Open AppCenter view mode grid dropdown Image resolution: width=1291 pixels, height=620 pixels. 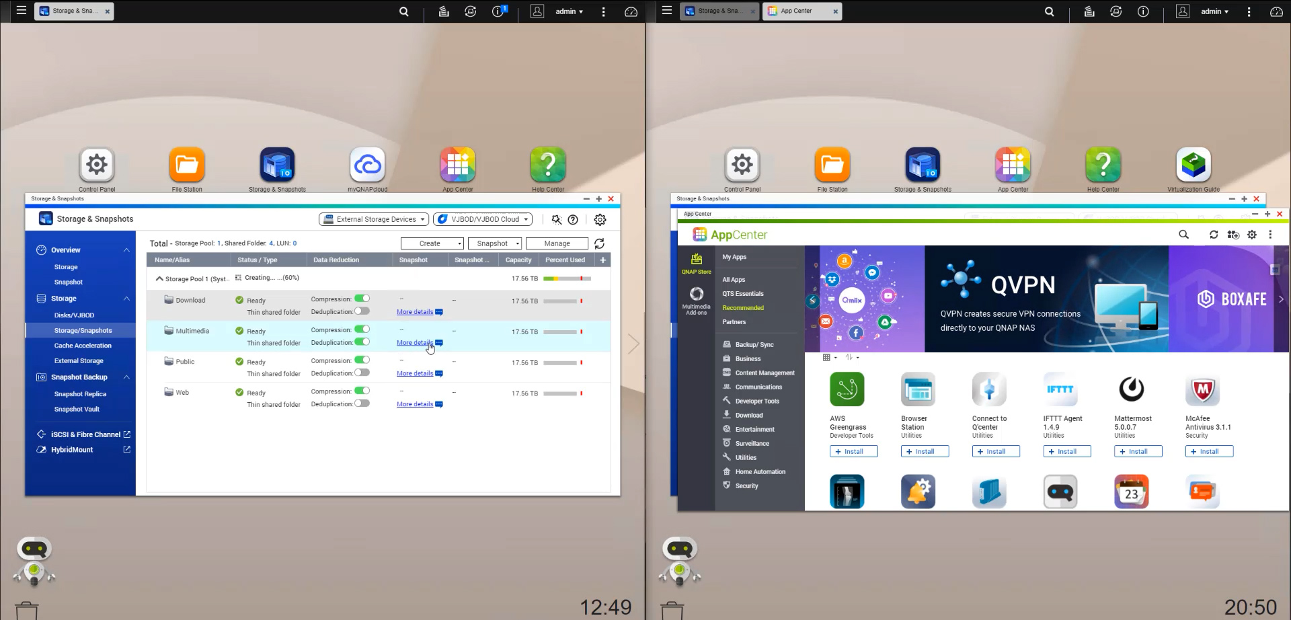pos(830,358)
